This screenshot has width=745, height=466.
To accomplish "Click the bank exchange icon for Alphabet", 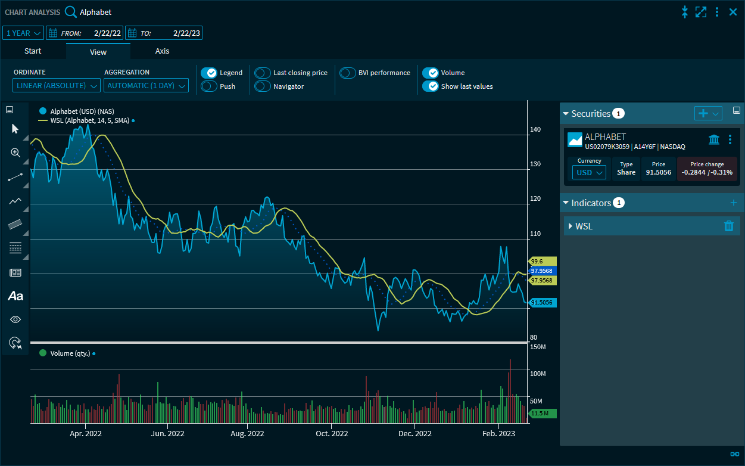I will [x=714, y=139].
